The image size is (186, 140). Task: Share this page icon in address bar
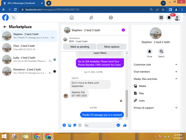(x=157, y=10)
